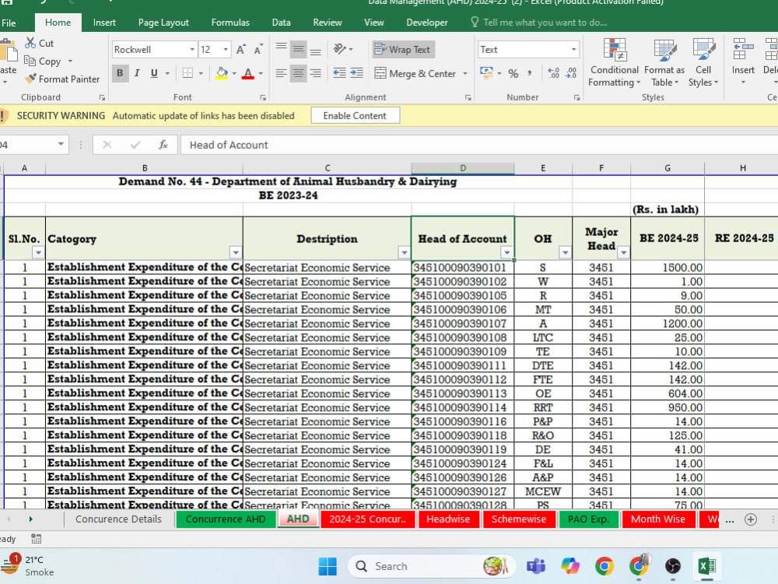Switch to the Schemewise sheet tab

tap(518, 519)
